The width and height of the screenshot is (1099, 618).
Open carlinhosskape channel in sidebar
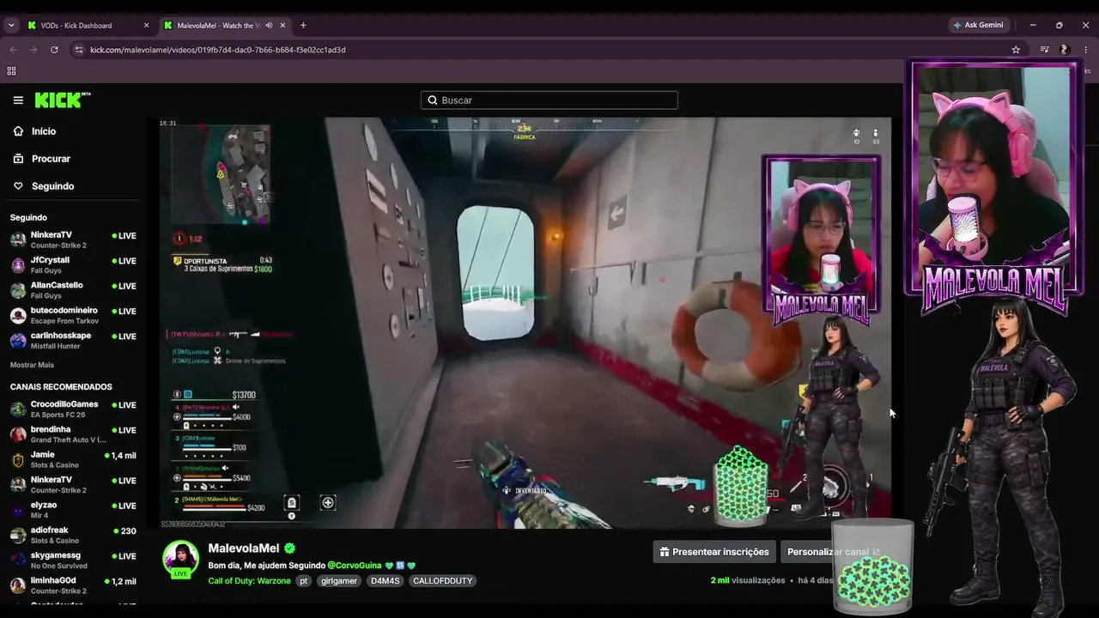pos(73,340)
